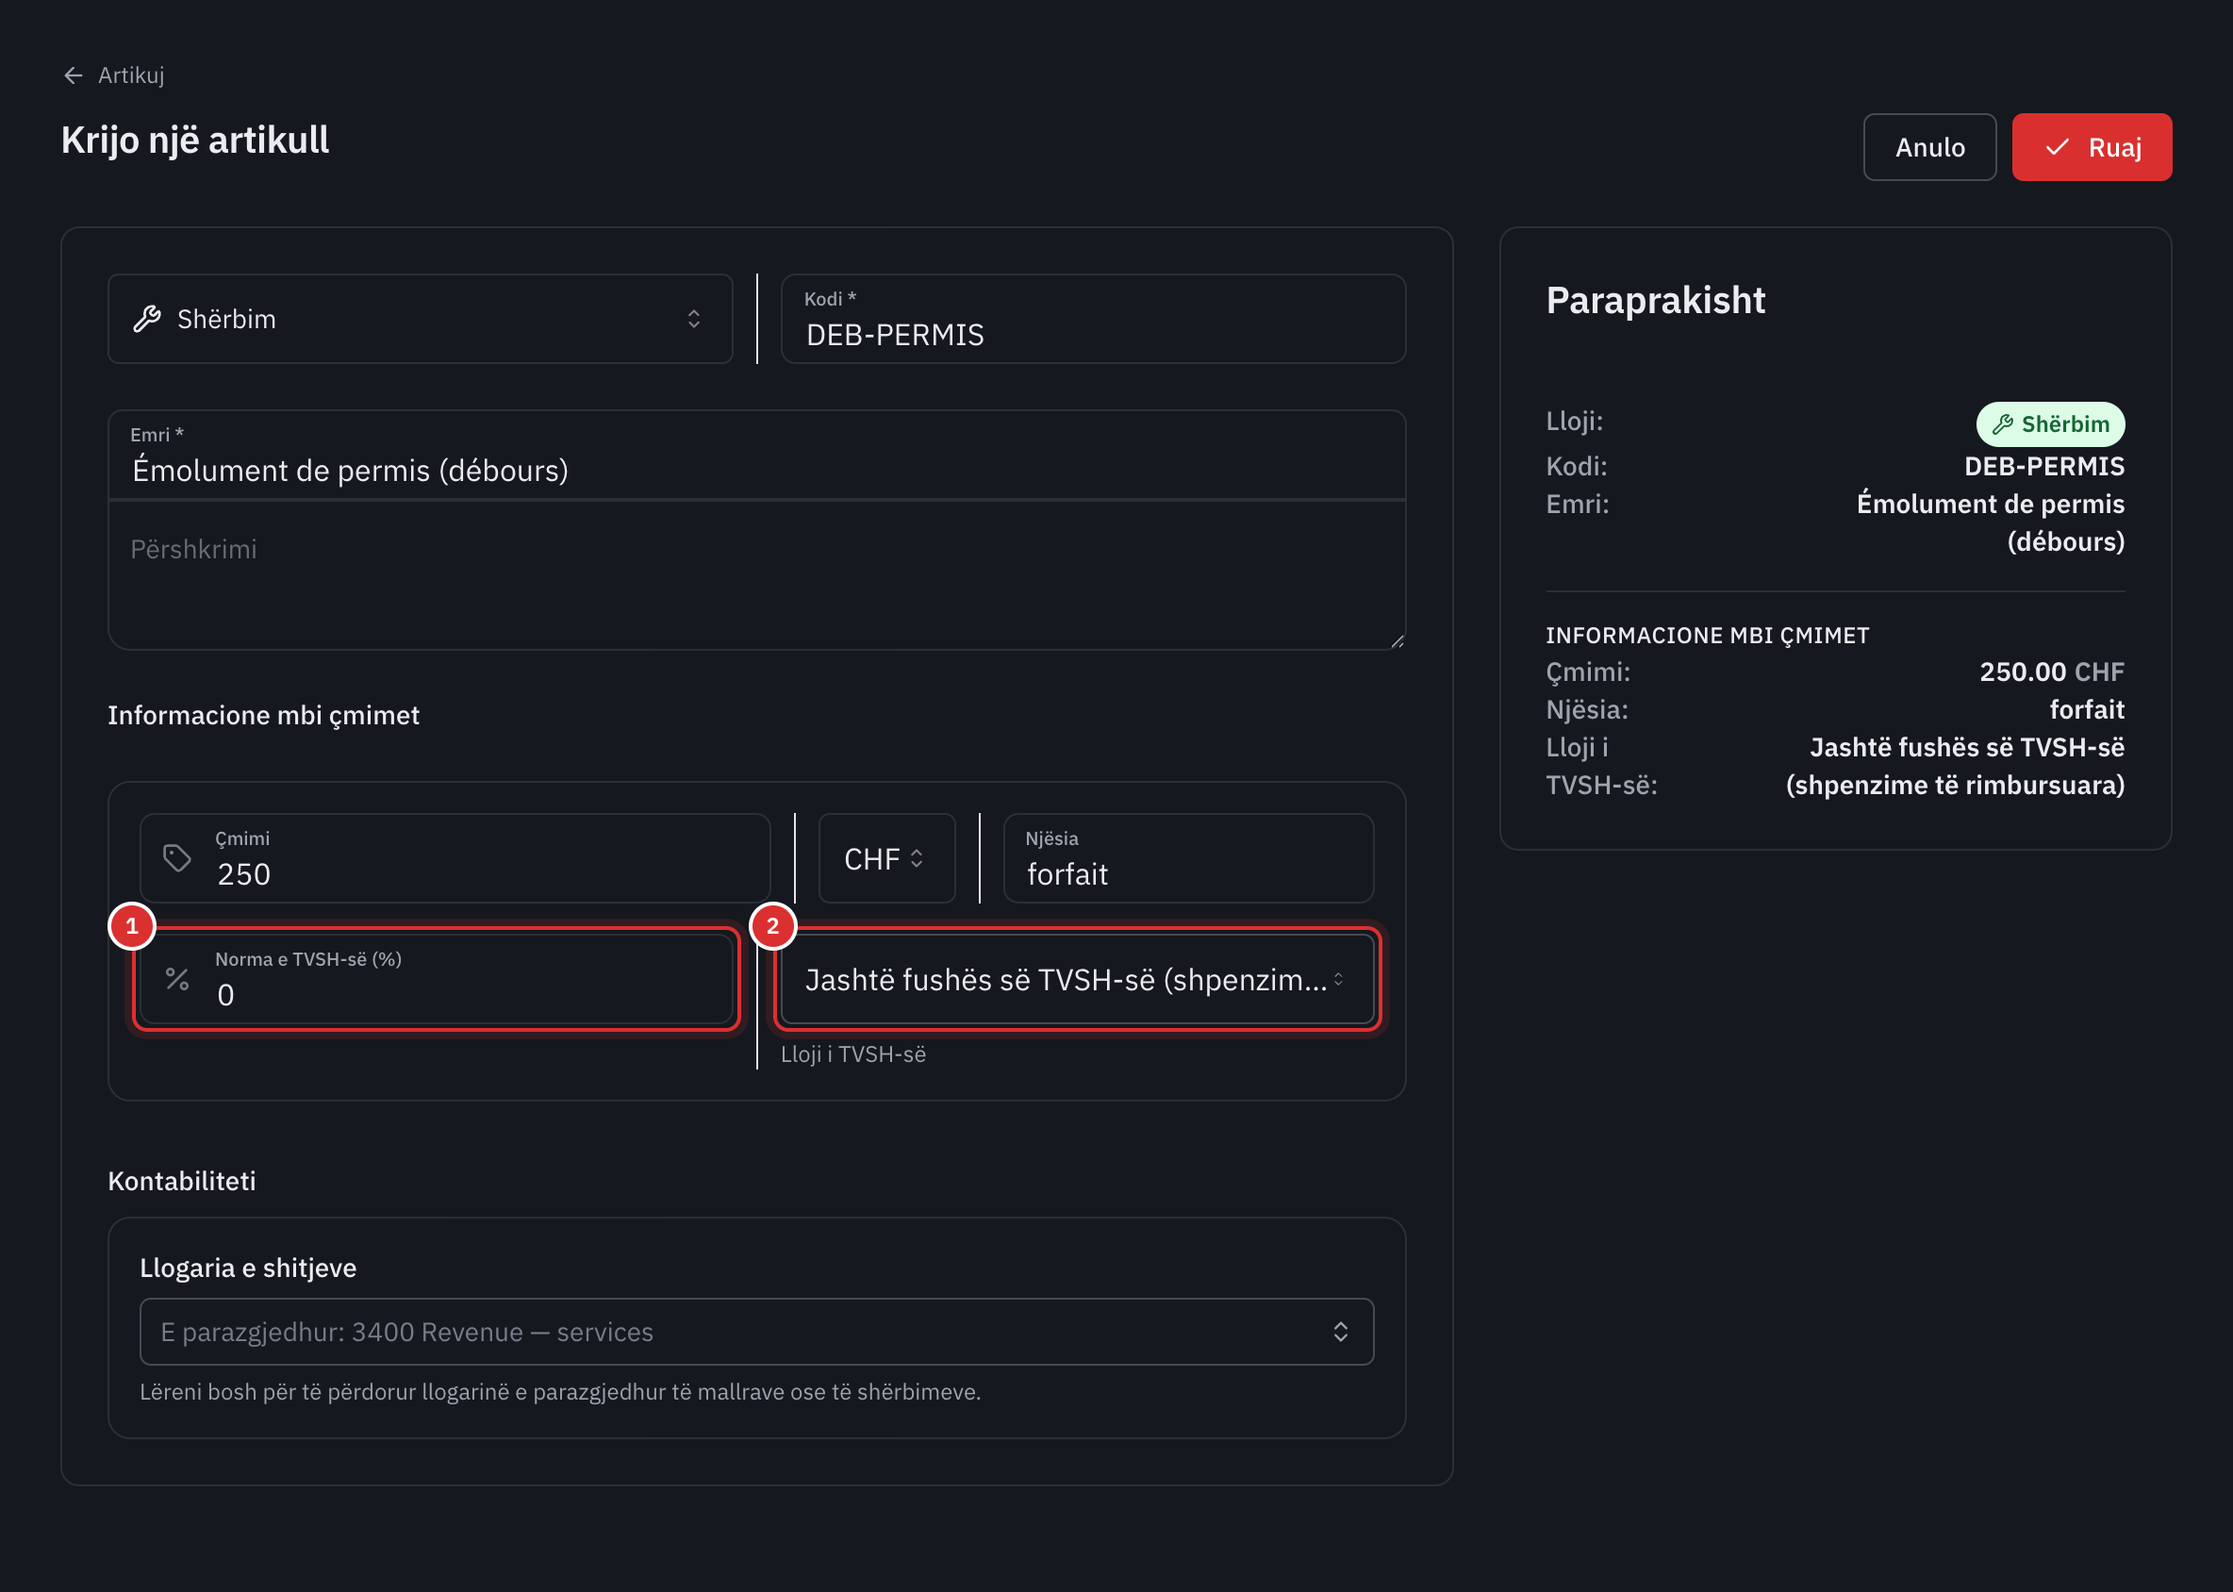Click the Anulo button
This screenshot has height=1592, width=2233.
(x=1929, y=147)
